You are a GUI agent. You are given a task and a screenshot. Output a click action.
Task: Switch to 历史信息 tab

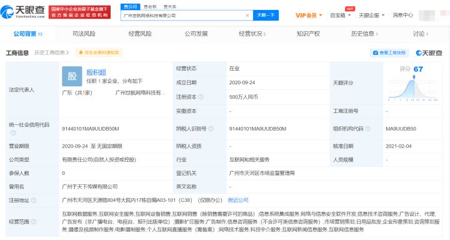click(364, 34)
